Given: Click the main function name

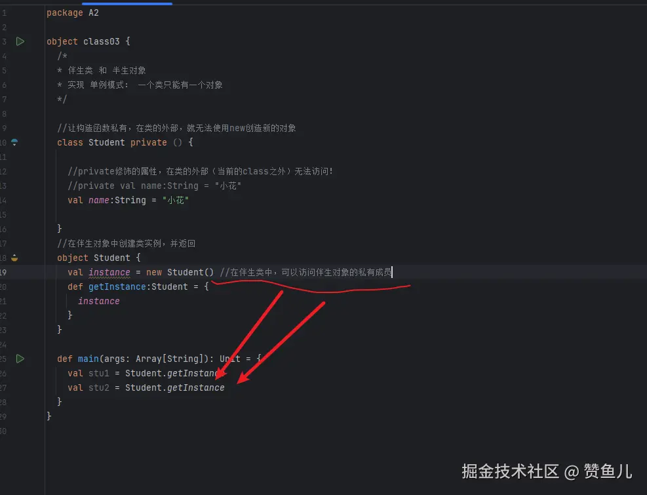Looking at the screenshot, I should click(x=88, y=359).
